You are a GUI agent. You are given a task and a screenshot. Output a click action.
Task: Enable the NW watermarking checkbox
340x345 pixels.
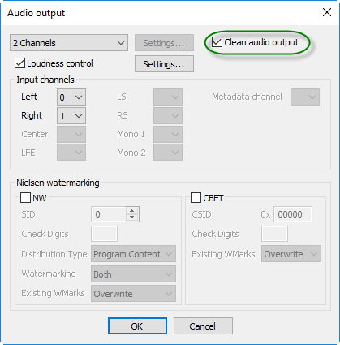(x=25, y=198)
